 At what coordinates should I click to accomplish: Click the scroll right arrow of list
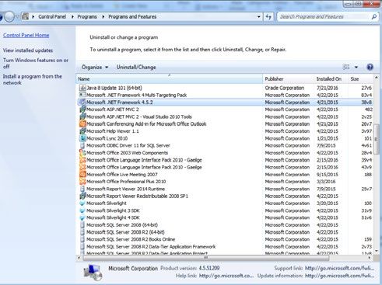(x=370, y=258)
